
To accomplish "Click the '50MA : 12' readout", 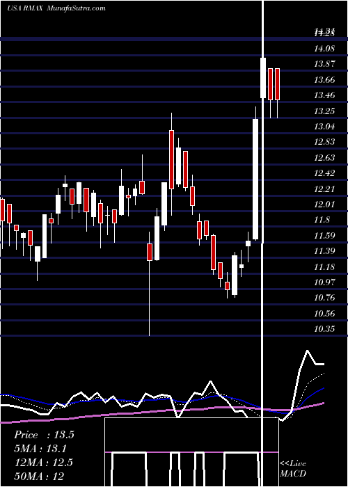I will click(x=39, y=476).
